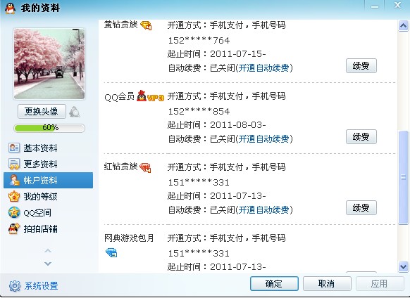410x298 pixels.
Task: Click the gray penguin icon beside 更换头像
Action: point(75,112)
